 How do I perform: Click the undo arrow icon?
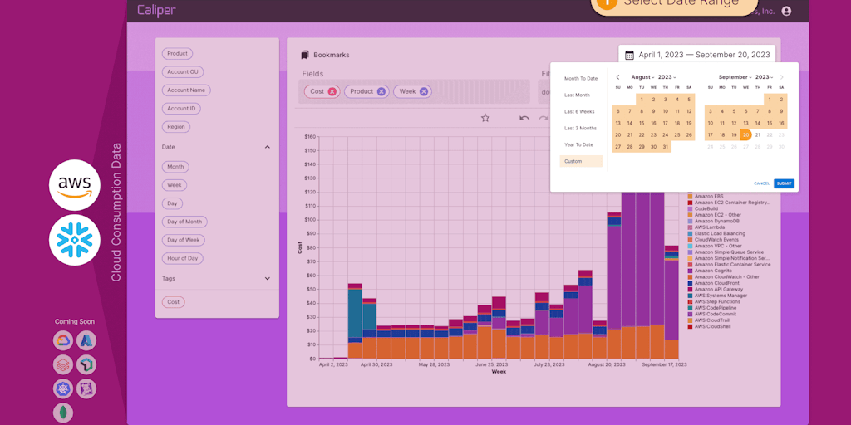[524, 118]
